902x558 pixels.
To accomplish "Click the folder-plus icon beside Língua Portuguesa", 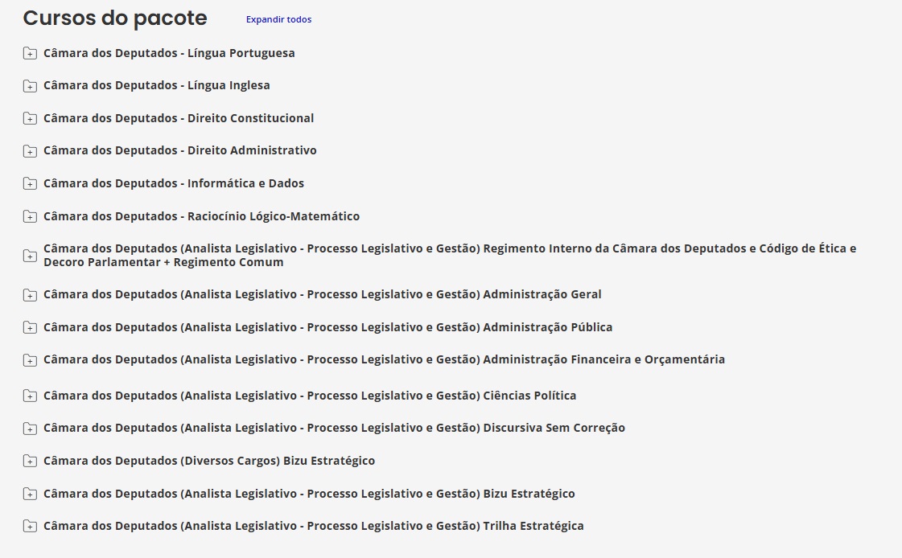I will point(30,54).
